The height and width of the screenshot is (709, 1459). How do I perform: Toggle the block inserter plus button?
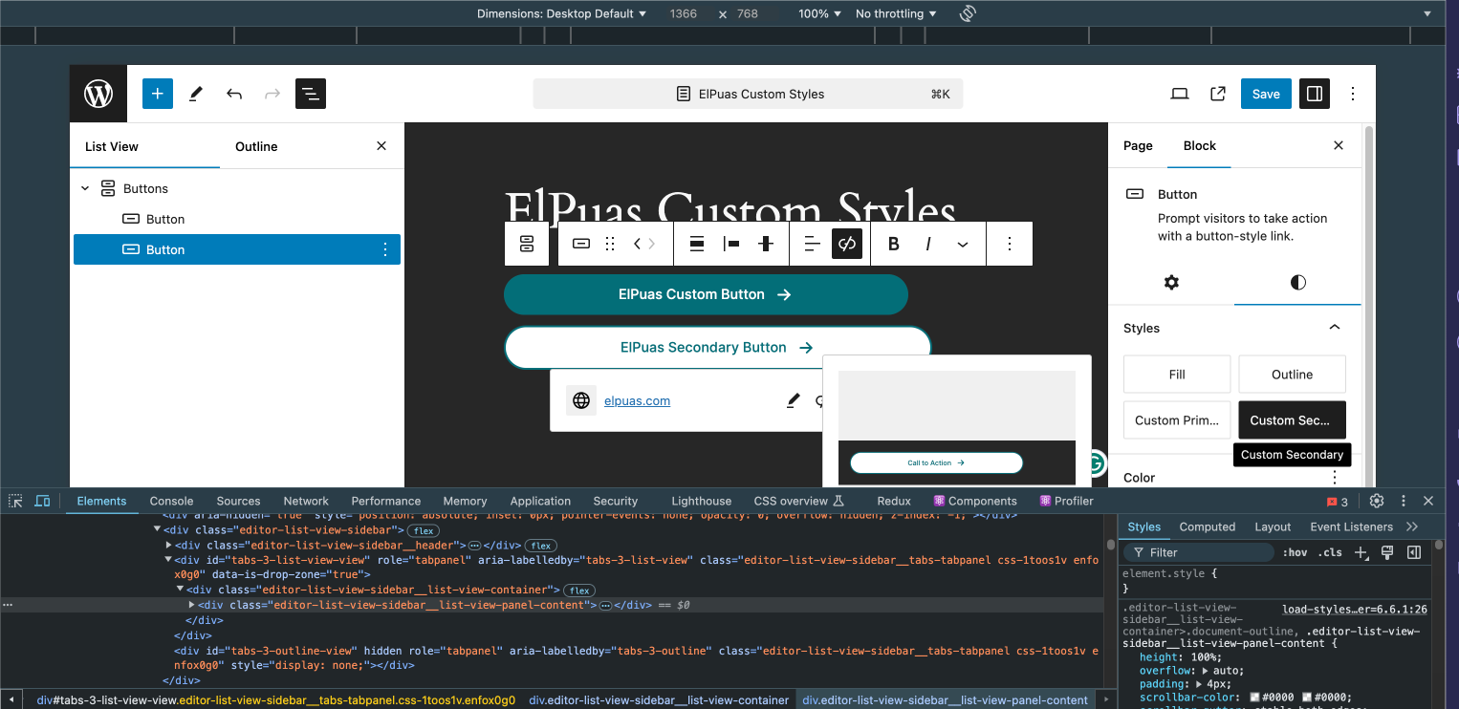[158, 94]
